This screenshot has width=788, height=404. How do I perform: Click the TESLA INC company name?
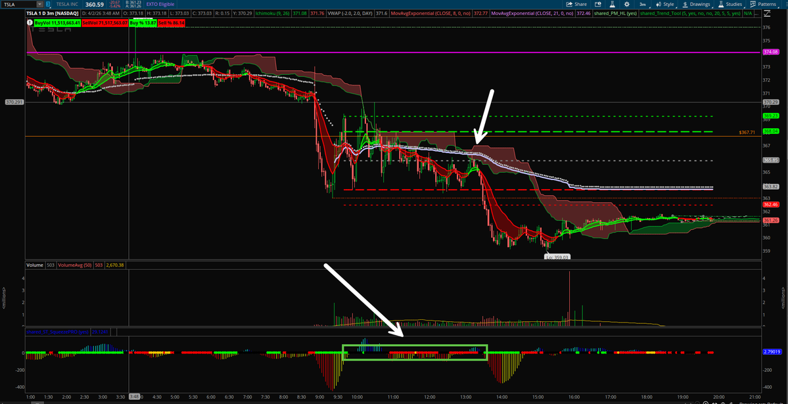pyautogui.click(x=68, y=4)
